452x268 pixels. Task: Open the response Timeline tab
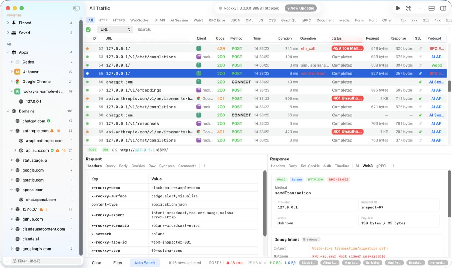(x=342, y=166)
